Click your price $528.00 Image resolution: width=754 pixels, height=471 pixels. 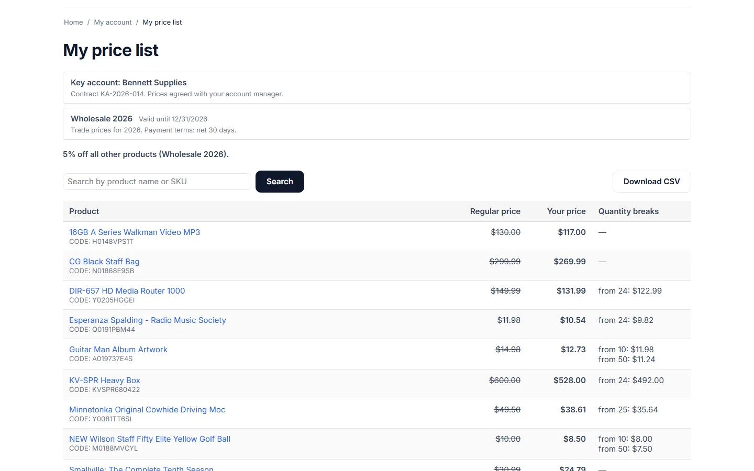pyautogui.click(x=570, y=380)
